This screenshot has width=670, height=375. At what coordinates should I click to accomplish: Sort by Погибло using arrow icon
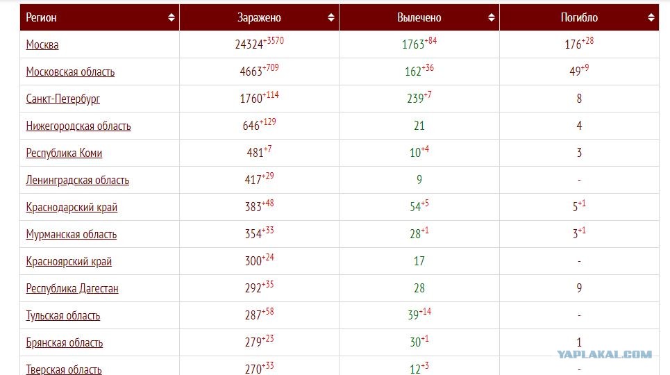651,17
